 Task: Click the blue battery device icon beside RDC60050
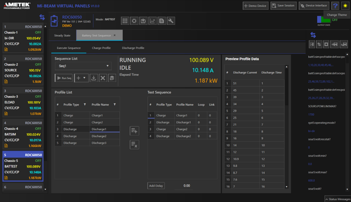pos(54,21)
